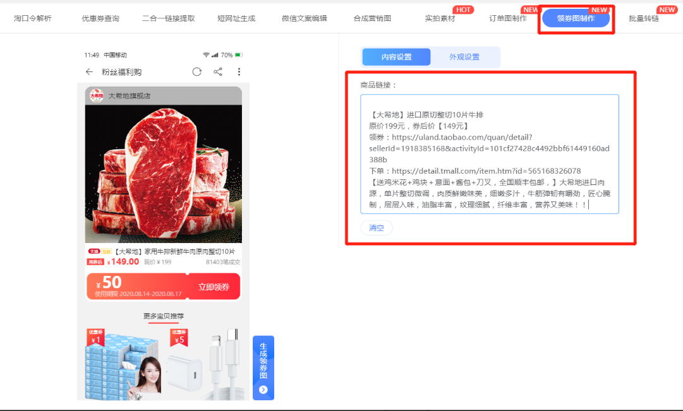Click the 大希地 store logo avatar
Screen dimensions: 683x411
click(x=97, y=96)
